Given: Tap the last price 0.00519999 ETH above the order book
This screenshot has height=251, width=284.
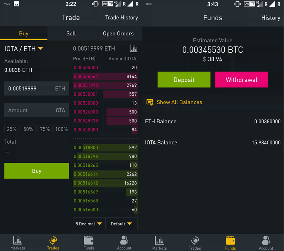Looking at the screenshot, I should click(94, 49).
